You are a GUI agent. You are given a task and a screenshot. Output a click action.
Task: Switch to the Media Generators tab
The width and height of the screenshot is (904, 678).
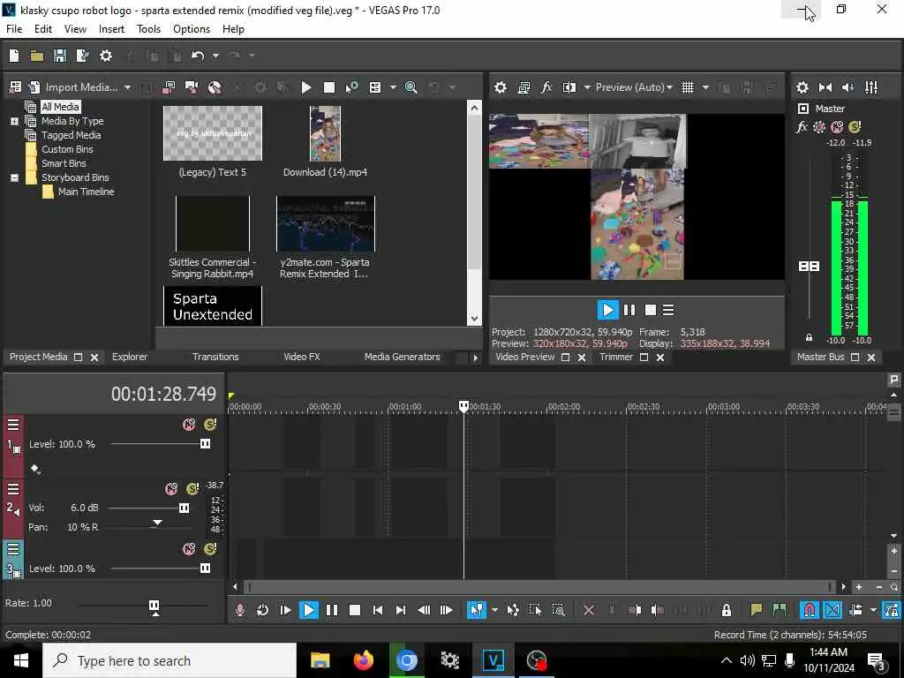402,357
